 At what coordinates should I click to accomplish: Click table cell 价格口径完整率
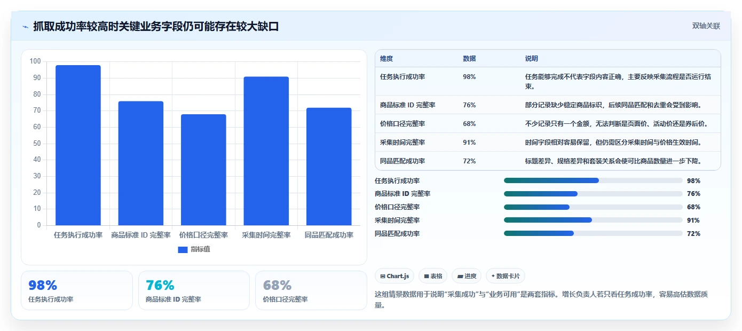coord(402,124)
